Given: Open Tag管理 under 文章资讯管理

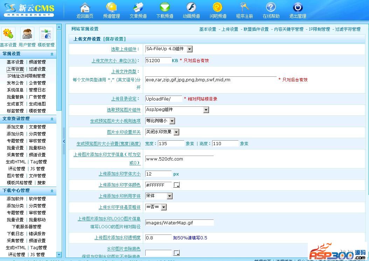Looking at the screenshot, I should 39,162.
